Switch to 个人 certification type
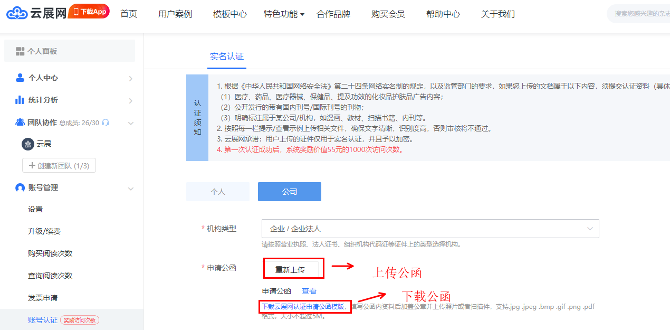The width and height of the screenshot is (670, 330). click(x=218, y=192)
